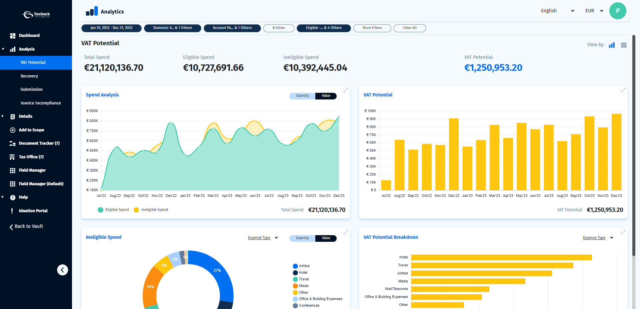
Task: Open the VAT Potential Breakdown Expense Type dropdown
Action: [x=598, y=238]
